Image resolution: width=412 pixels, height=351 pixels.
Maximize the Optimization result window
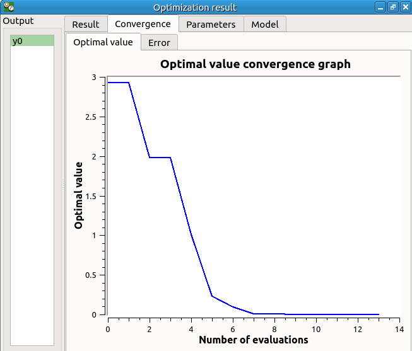392,7
